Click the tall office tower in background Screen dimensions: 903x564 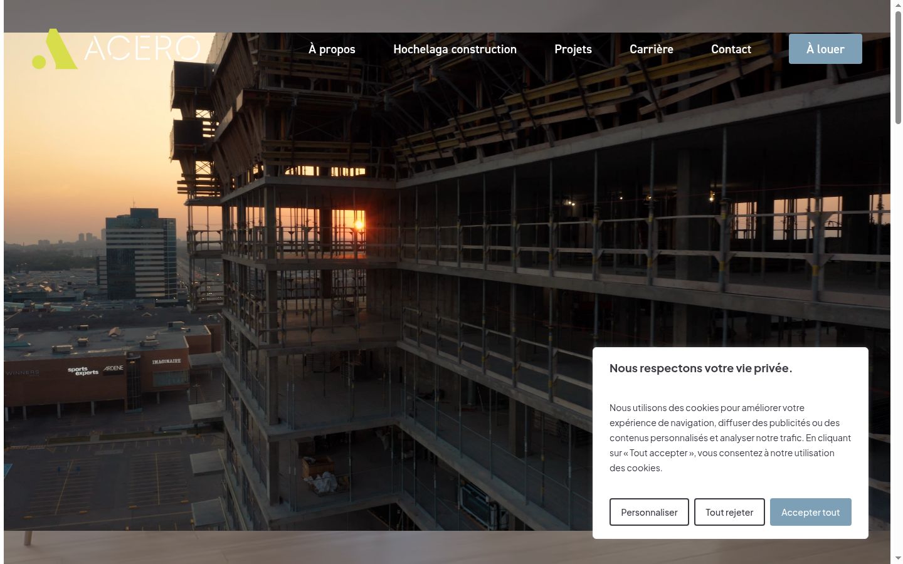pyautogui.click(x=141, y=254)
